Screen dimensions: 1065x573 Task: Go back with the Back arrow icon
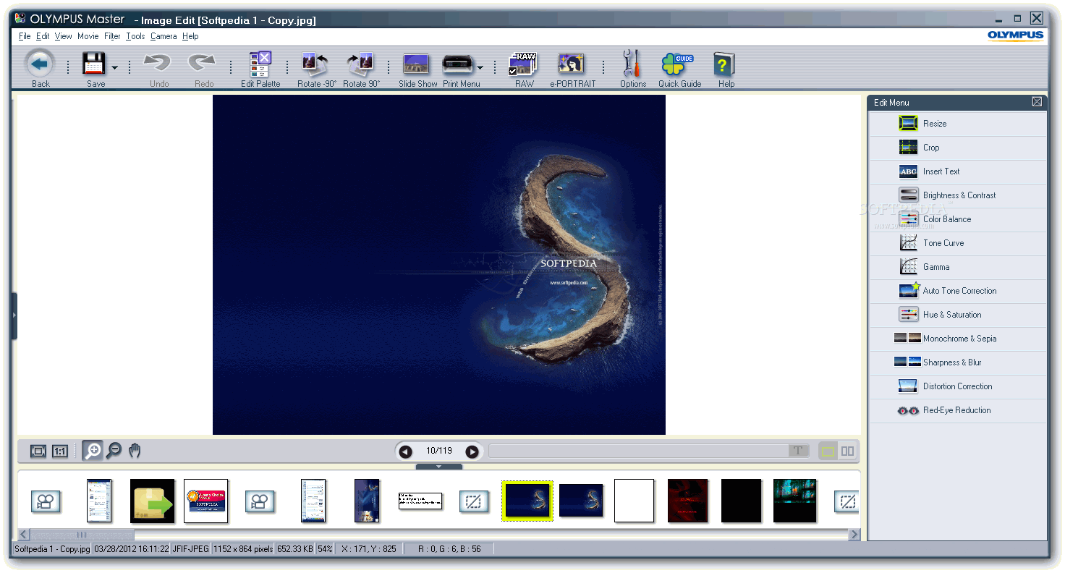coord(41,64)
